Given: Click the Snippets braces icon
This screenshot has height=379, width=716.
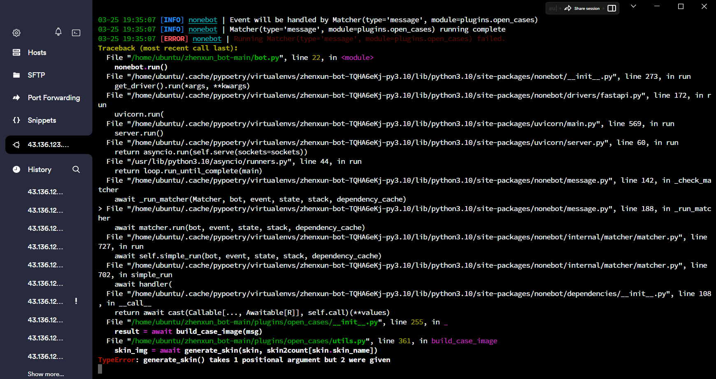Looking at the screenshot, I should pyautogui.click(x=16, y=120).
